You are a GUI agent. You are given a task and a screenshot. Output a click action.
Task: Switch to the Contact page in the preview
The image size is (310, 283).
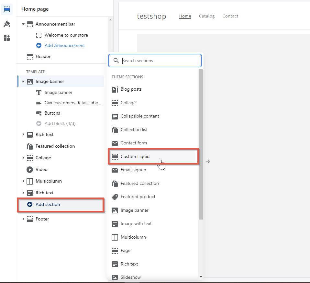coord(230,16)
